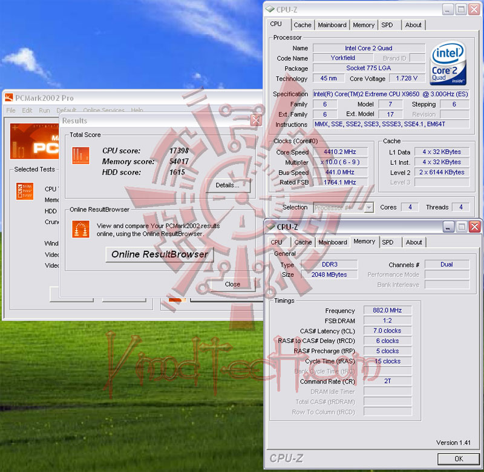This screenshot has width=484, height=472.
Task: Click the PCMark2002 banner logo image
Action: 34,141
